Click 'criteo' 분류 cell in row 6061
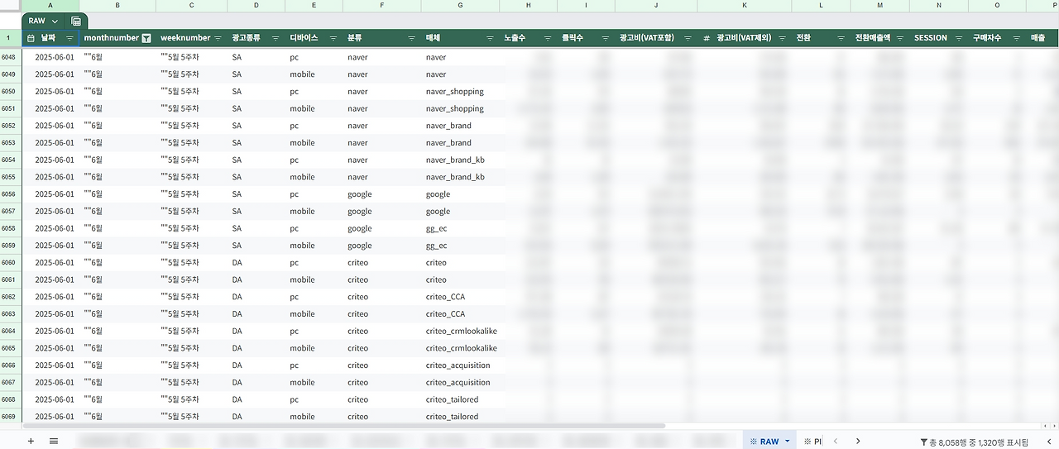 tap(381, 280)
